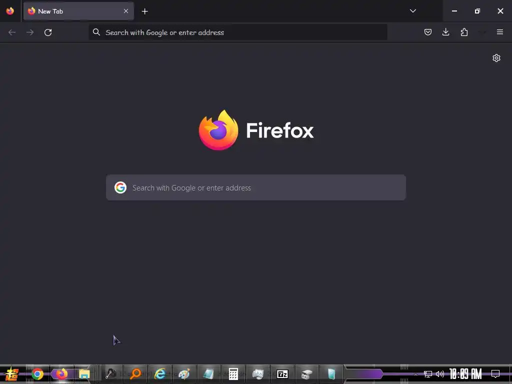Screen dimensions: 512x384
Task: Save page to Pocket
Action: tap(428, 32)
